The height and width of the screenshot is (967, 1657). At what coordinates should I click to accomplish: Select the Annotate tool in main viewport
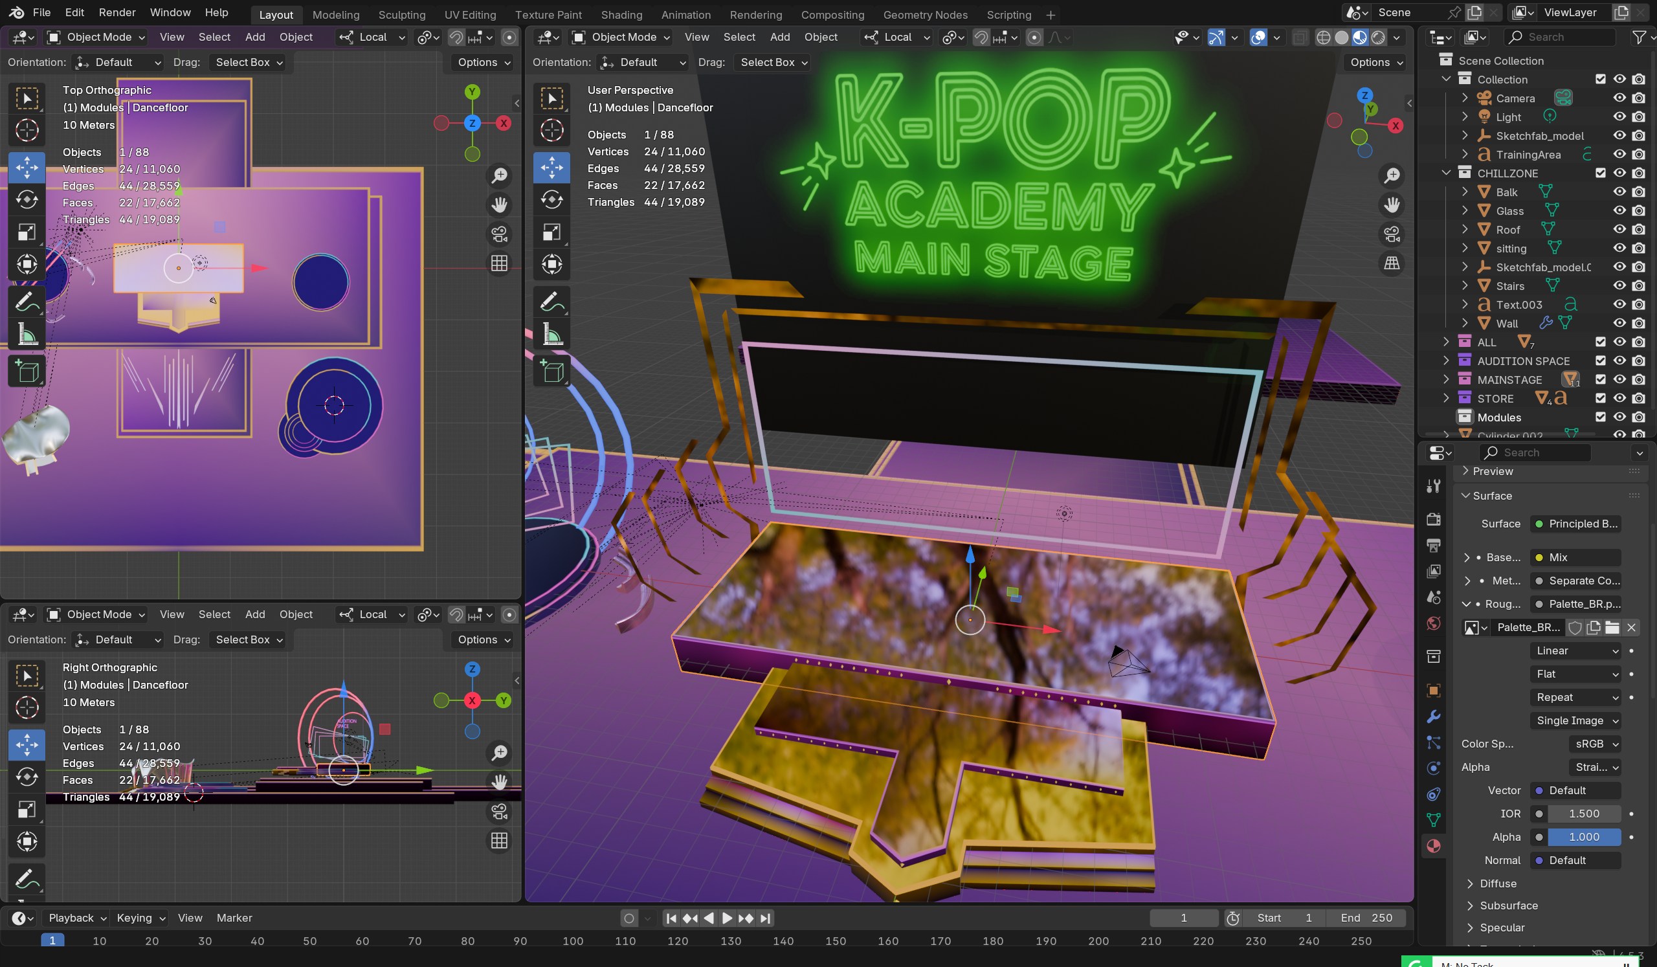(x=551, y=302)
